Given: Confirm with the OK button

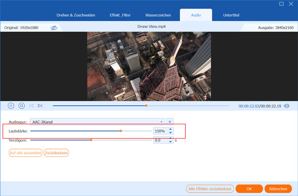Looking at the screenshot, I should (x=249, y=189).
